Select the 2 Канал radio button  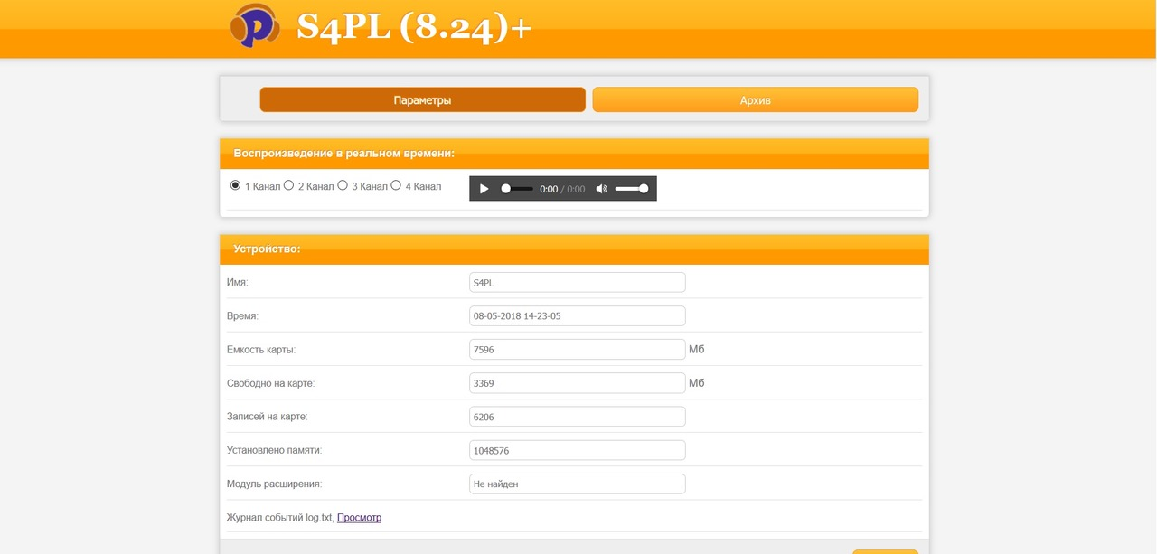[x=289, y=185]
